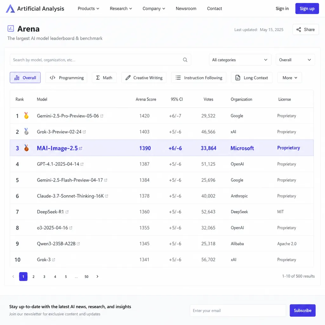The width and height of the screenshot is (325, 325).
Task: Open external link icon beside MAI-Image-2.5
Action: coord(81,149)
